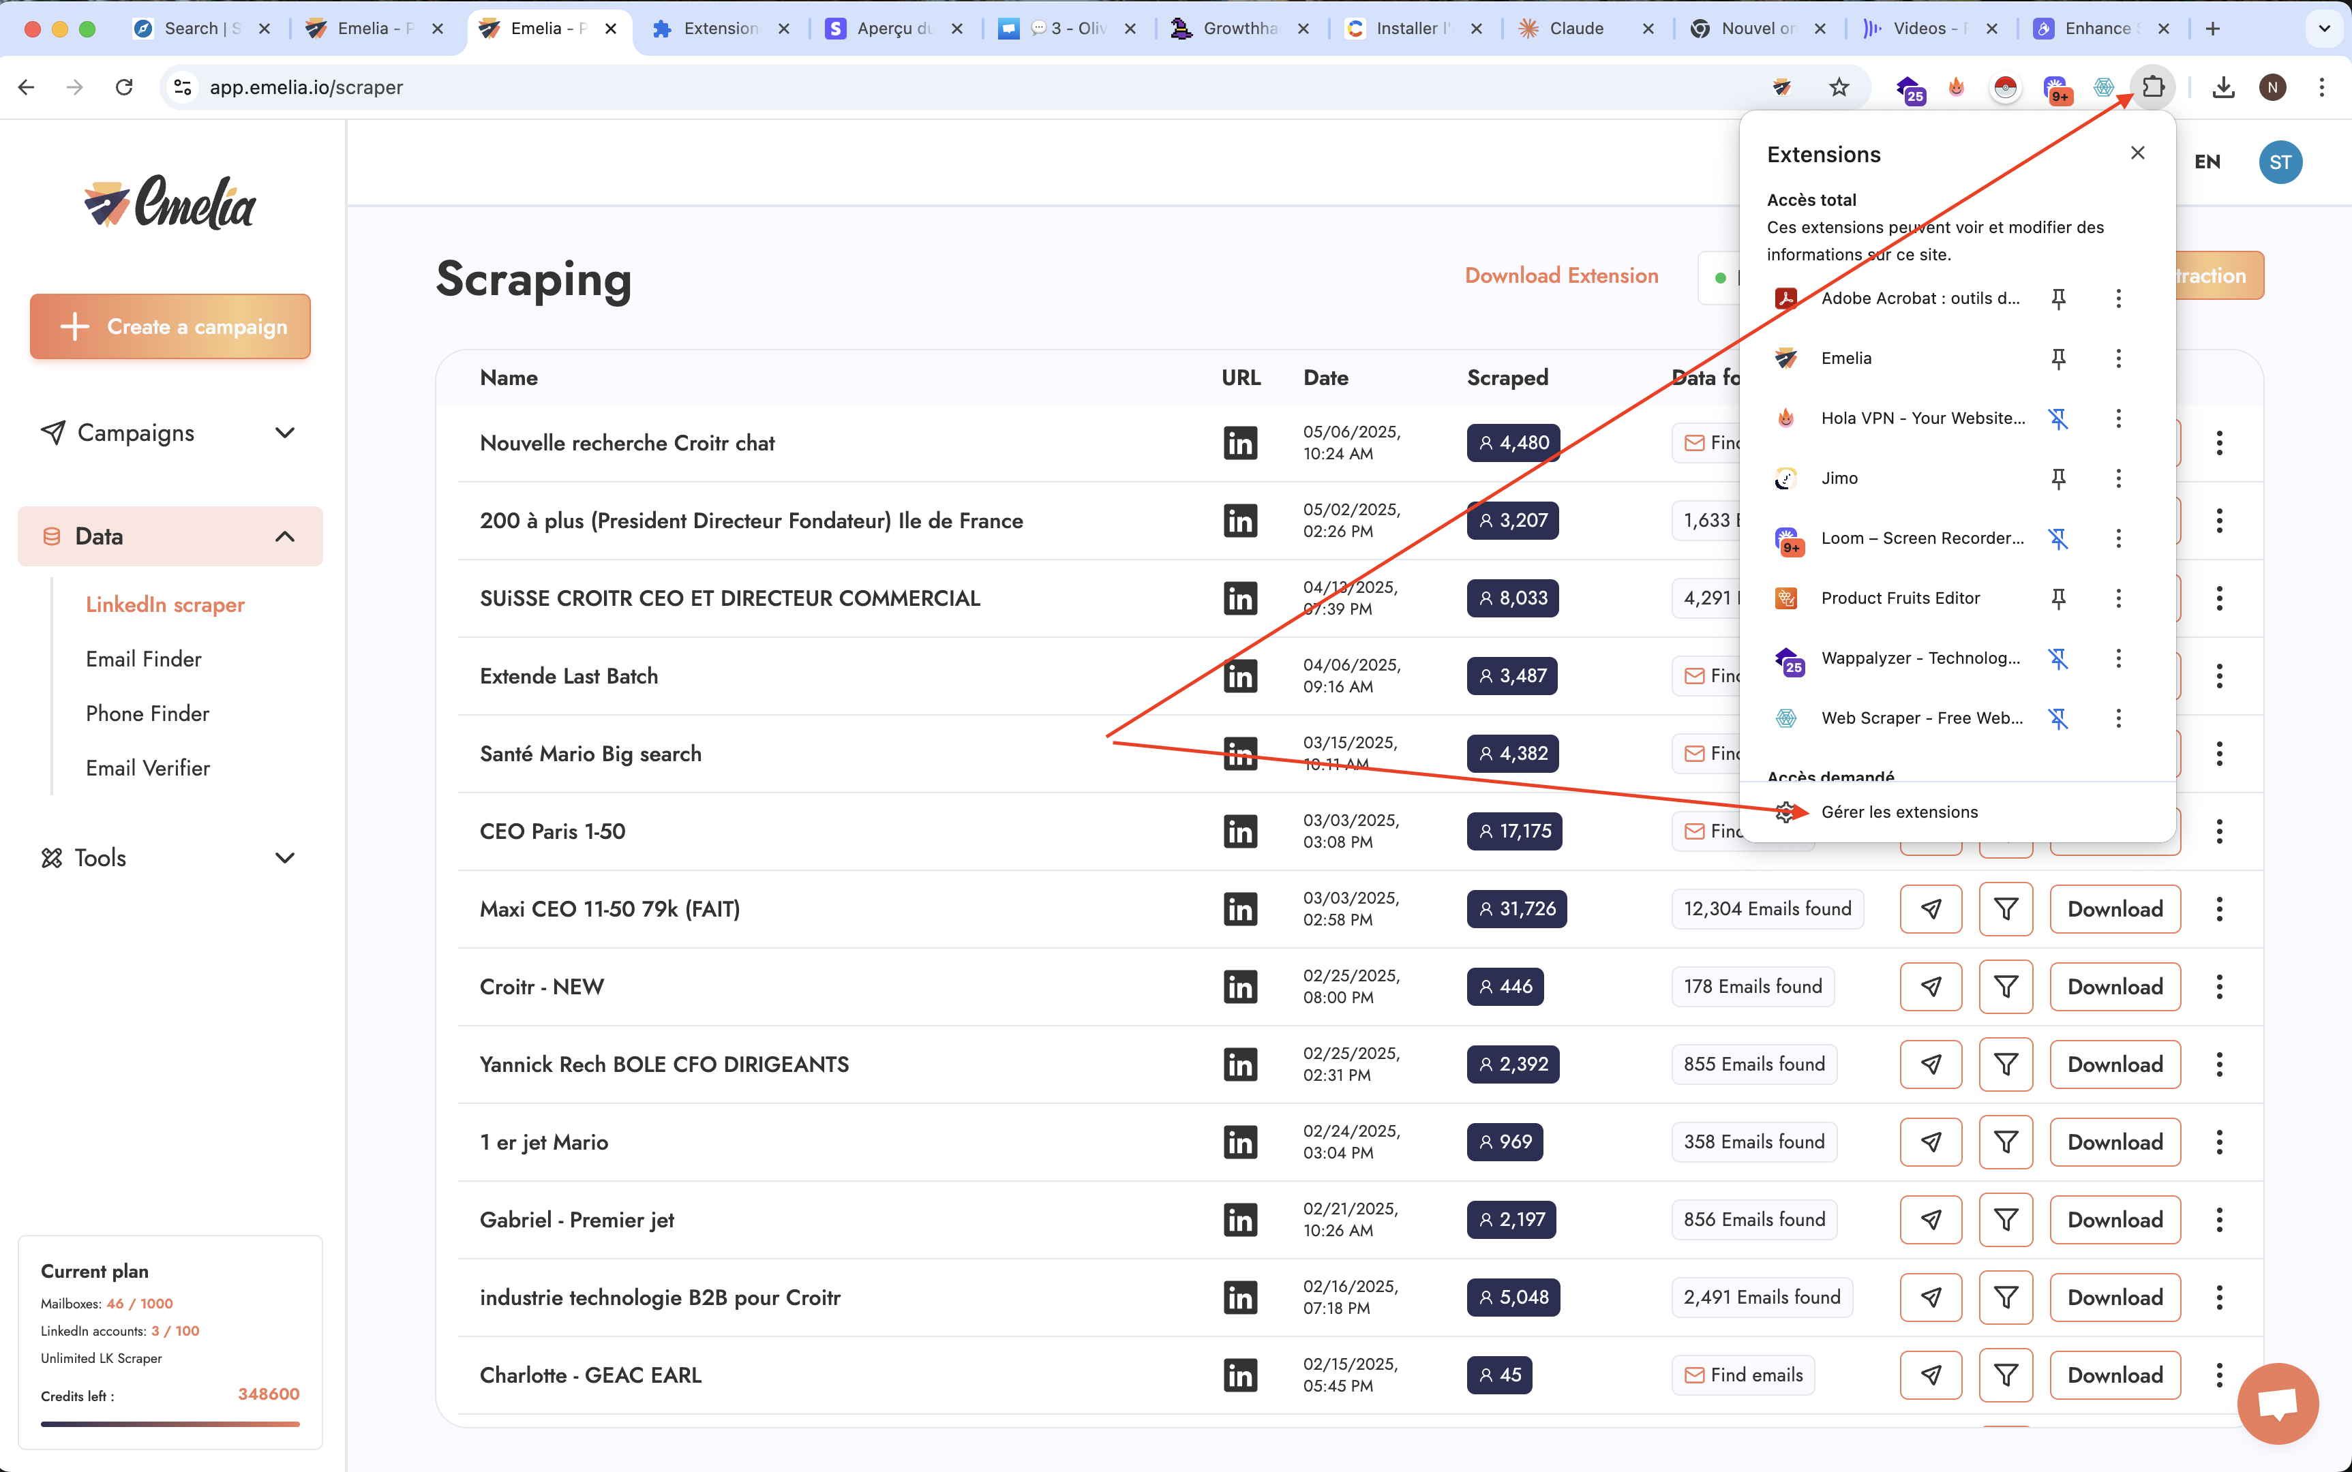Open the Chrome extensions puzzle piece icon
Screen dimensions: 2352x1472
click(x=2154, y=87)
